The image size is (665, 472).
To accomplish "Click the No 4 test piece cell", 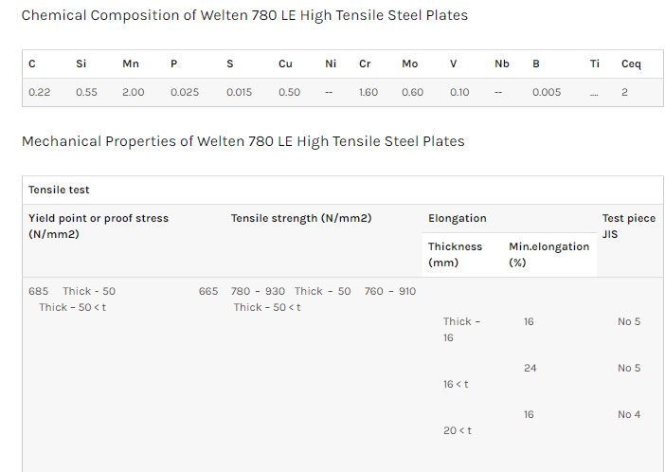I will (629, 414).
